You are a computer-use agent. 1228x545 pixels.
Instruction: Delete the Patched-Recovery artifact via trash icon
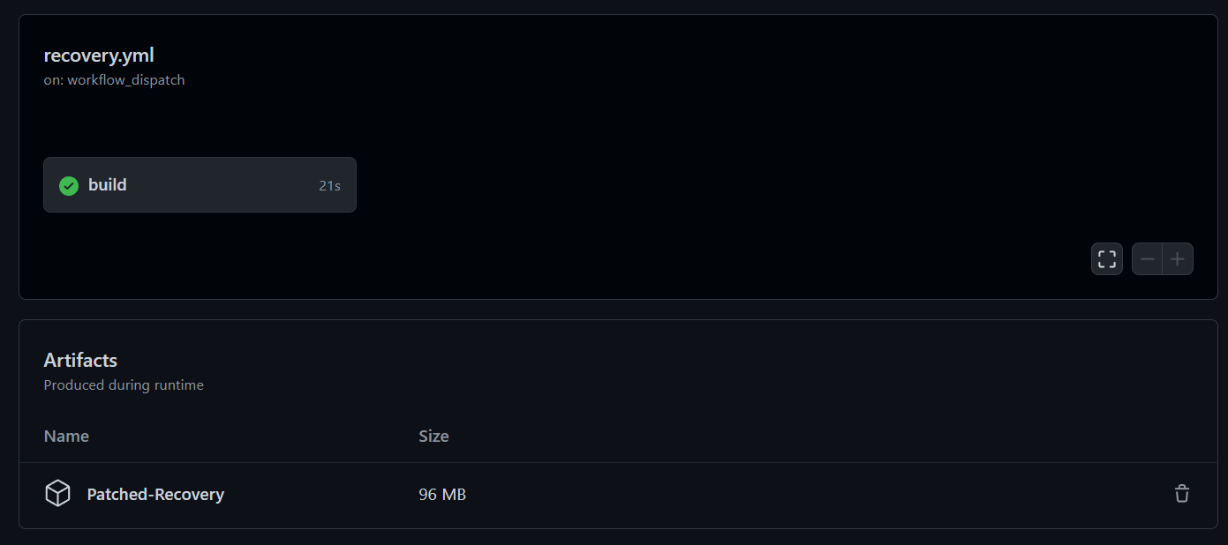[x=1181, y=494]
